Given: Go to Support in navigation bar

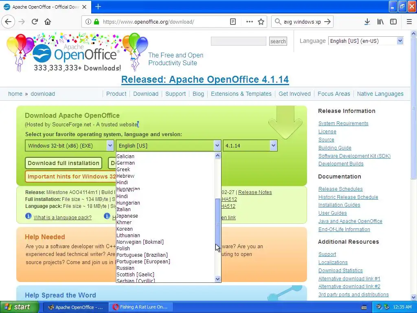Looking at the screenshot, I should [x=176, y=94].
